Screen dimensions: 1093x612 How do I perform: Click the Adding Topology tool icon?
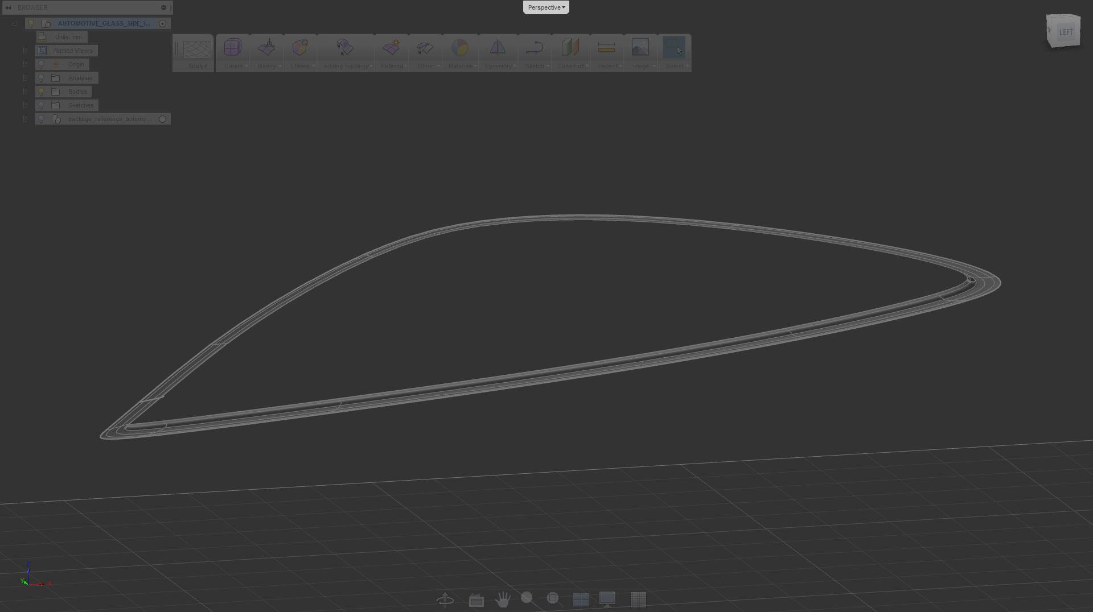345,47
